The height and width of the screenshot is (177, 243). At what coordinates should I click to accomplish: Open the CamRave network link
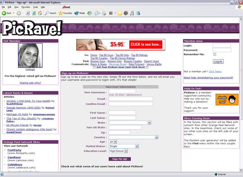(x=14, y=157)
